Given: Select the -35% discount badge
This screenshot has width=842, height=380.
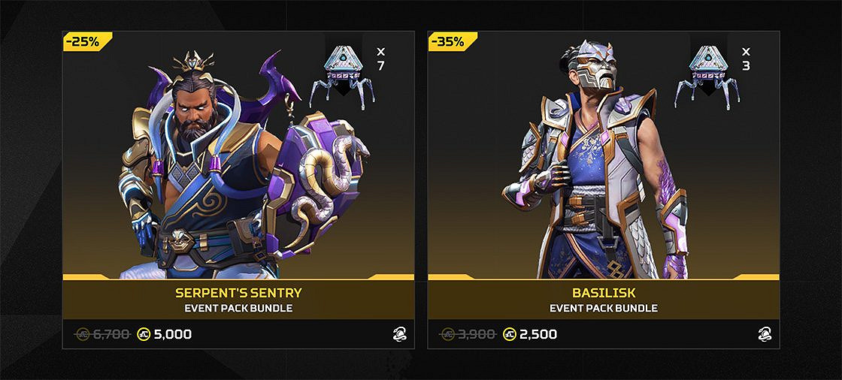Looking at the screenshot, I should pos(452,42).
